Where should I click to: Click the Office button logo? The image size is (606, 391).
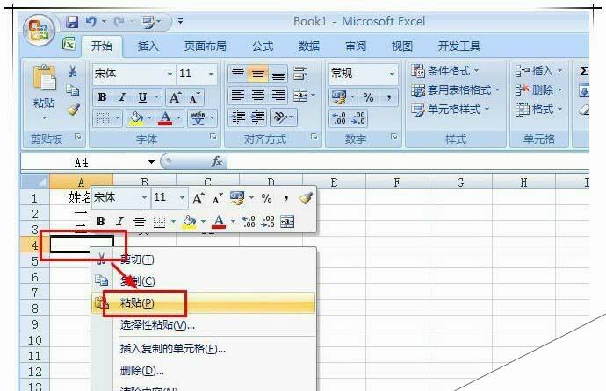click(39, 31)
